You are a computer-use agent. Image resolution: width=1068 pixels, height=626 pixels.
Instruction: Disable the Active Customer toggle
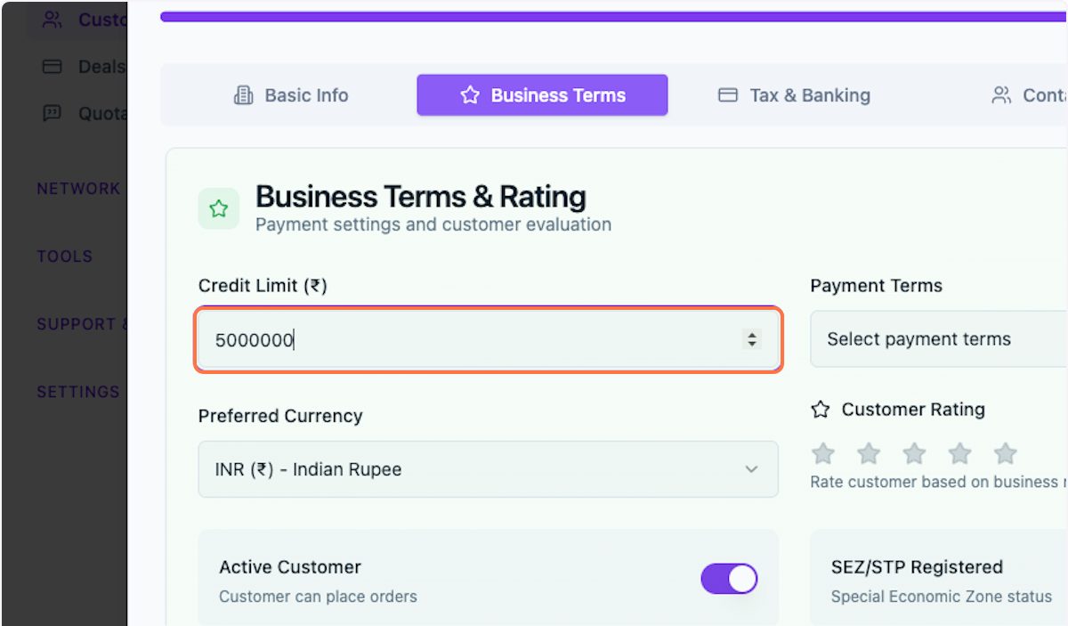pos(729,579)
